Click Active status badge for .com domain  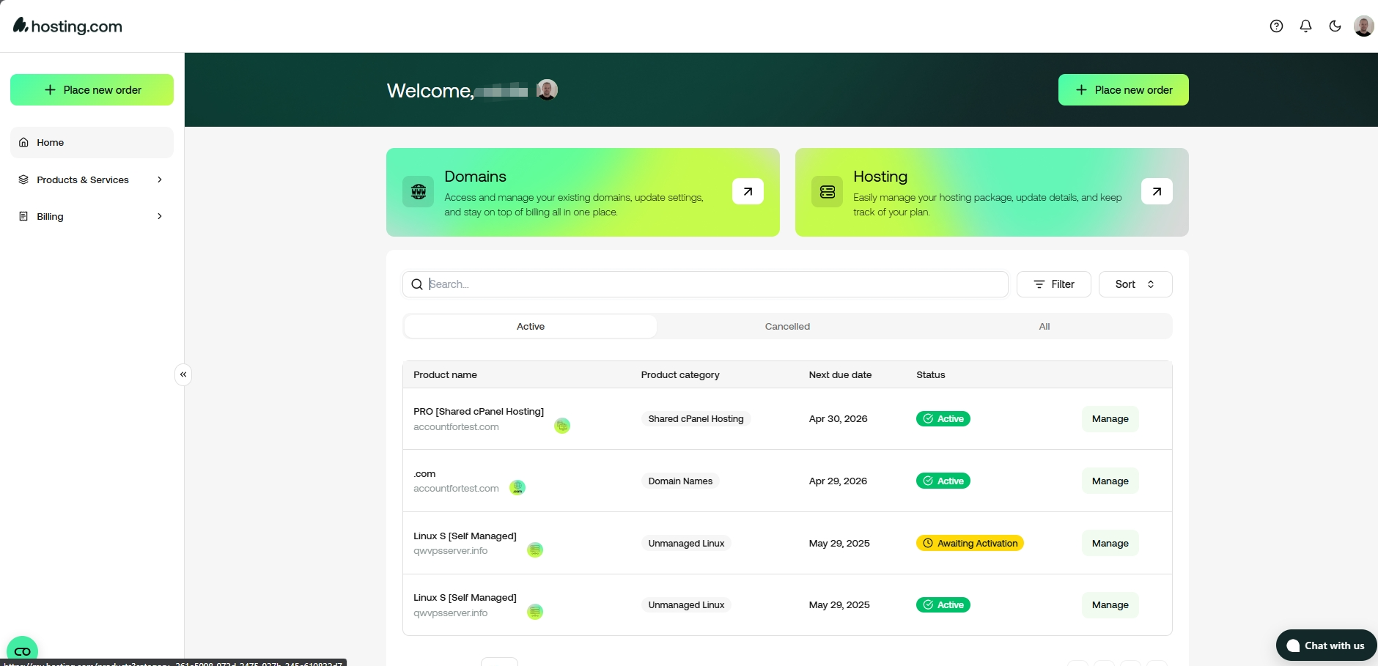(x=943, y=481)
